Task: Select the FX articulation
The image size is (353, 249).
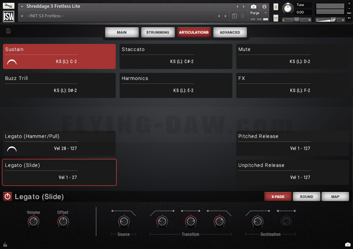Action: pos(292,85)
